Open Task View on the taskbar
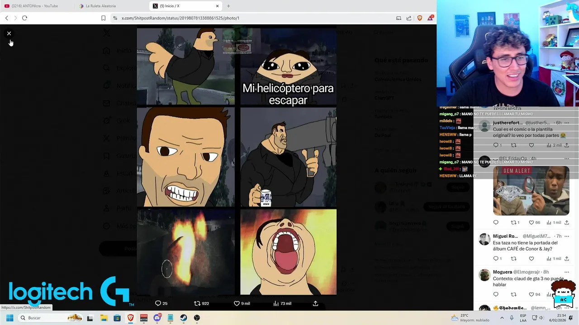Image resolution: width=579 pixels, height=325 pixels. [x=90, y=318]
